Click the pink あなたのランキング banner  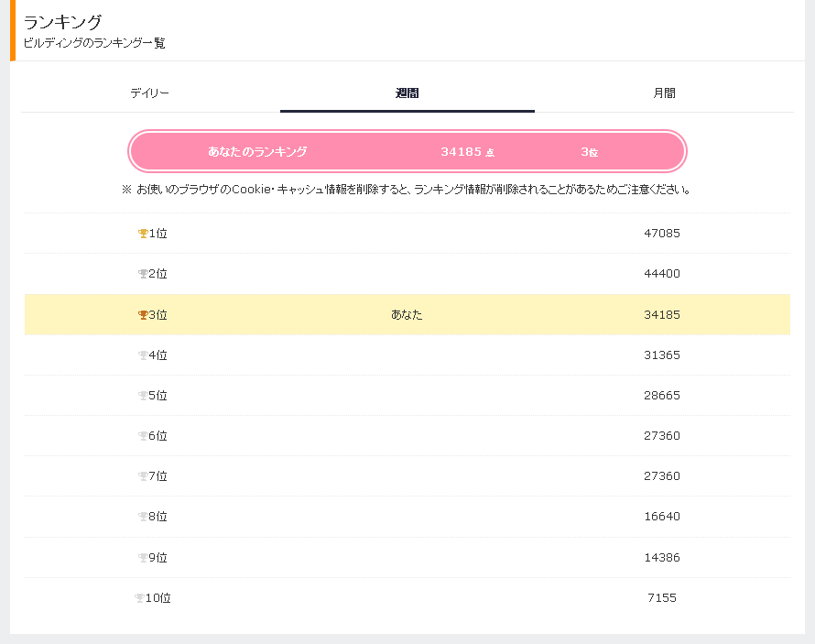[x=407, y=151]
